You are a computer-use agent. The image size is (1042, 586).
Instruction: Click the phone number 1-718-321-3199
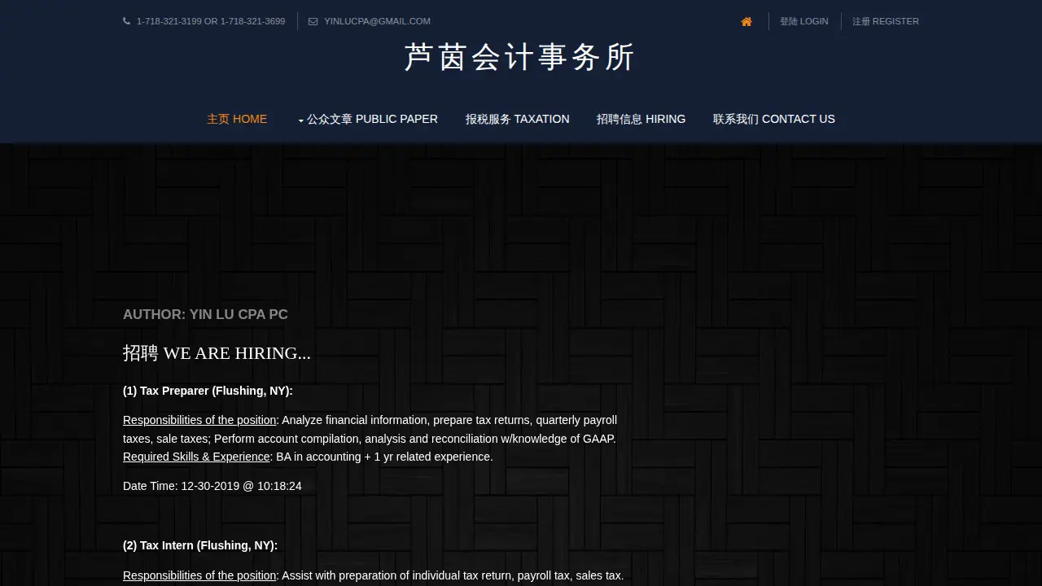169,21
